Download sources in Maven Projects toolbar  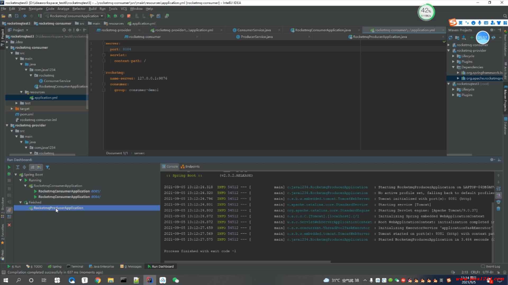(464, 38)
